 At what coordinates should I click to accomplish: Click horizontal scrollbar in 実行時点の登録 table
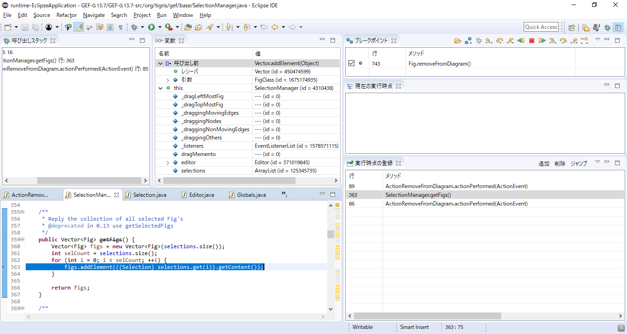click(427, 316)
